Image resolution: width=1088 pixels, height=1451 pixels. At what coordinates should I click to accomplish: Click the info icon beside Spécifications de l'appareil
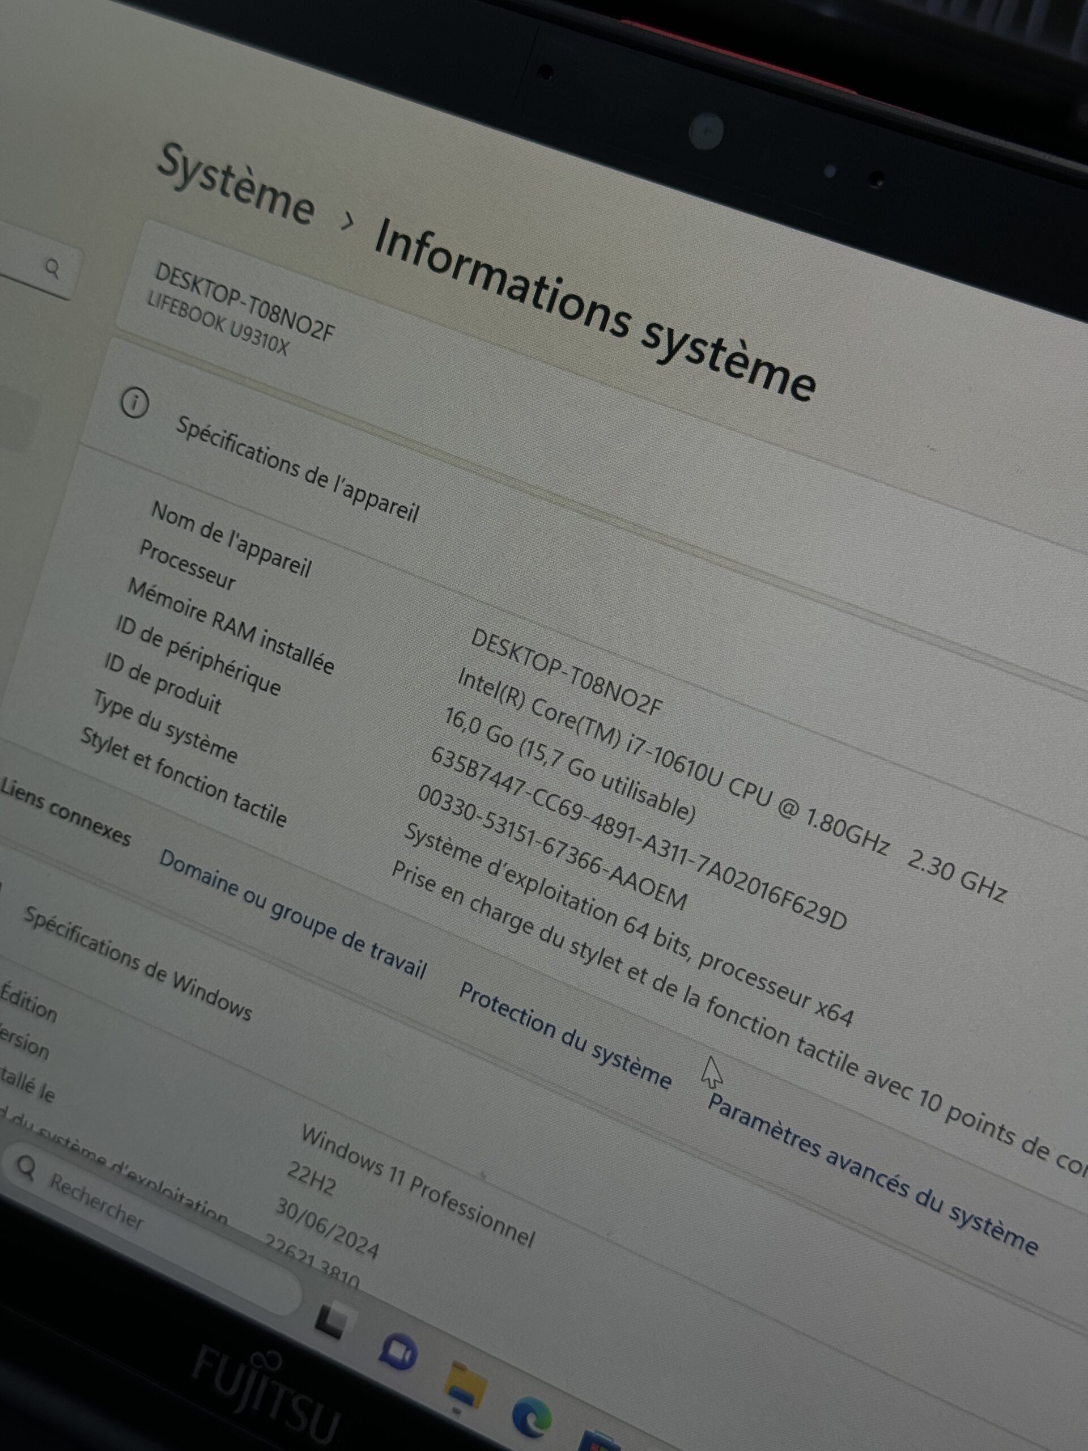(135, 402)
